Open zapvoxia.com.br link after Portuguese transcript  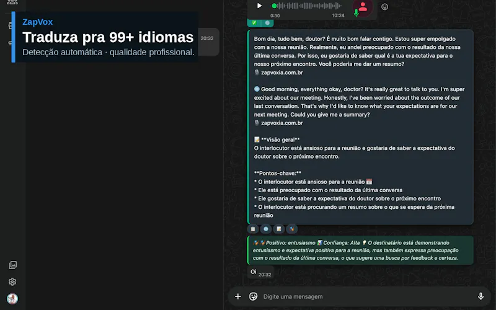coord(281,73)
